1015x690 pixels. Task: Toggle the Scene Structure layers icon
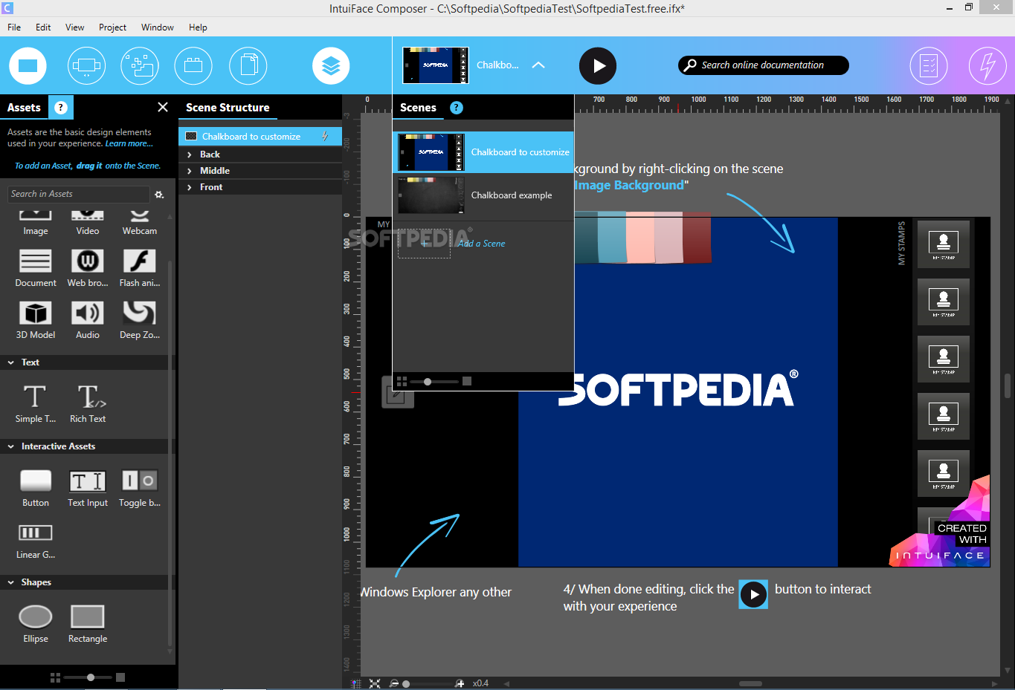click(331, 66)
